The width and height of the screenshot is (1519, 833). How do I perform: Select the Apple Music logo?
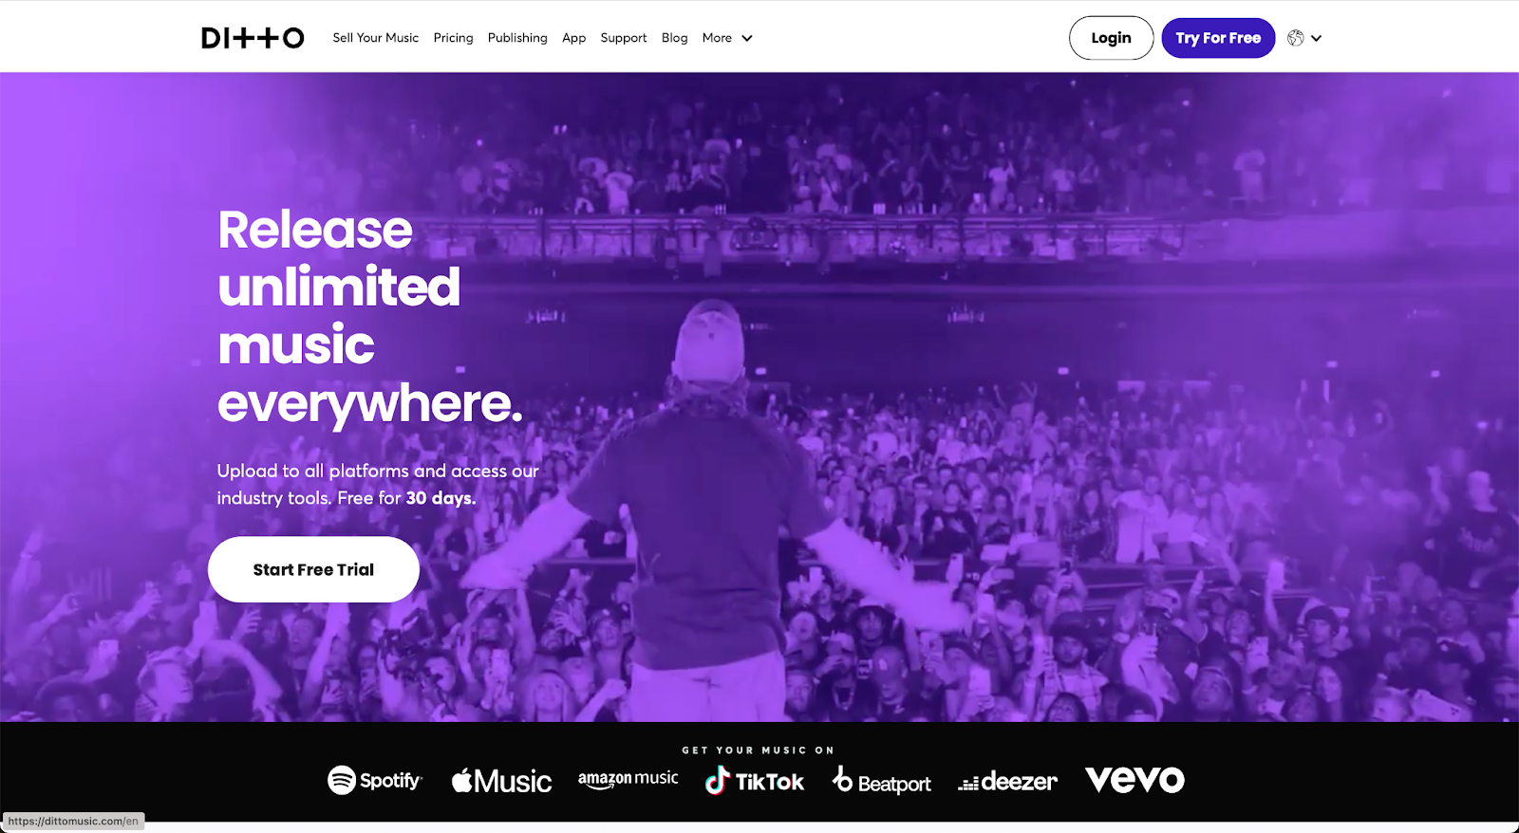(501, 781)
